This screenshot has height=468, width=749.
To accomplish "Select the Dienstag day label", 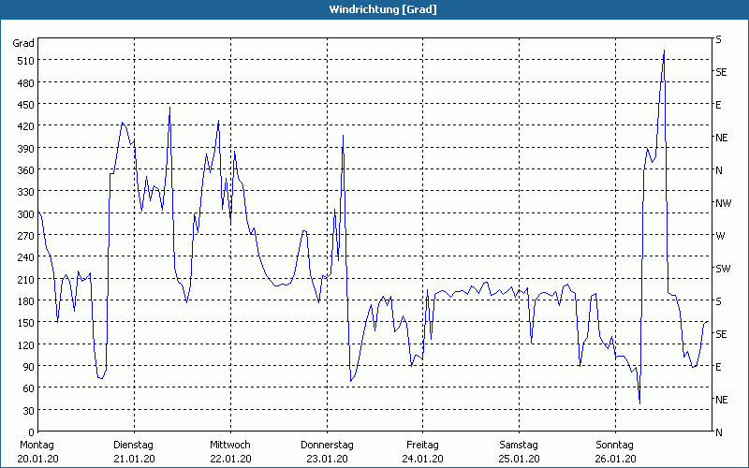I will click(133, 445).
